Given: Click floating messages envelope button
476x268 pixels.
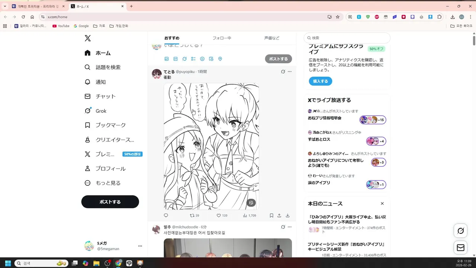Looking at the screenshot, I should pos(460,248).
